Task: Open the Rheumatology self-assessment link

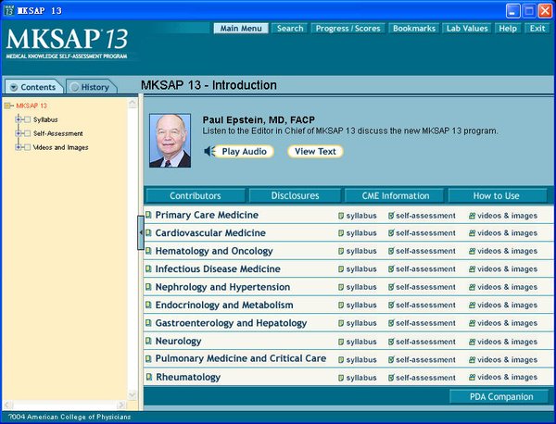Action: pyautogui.click(x=422, y=378)
